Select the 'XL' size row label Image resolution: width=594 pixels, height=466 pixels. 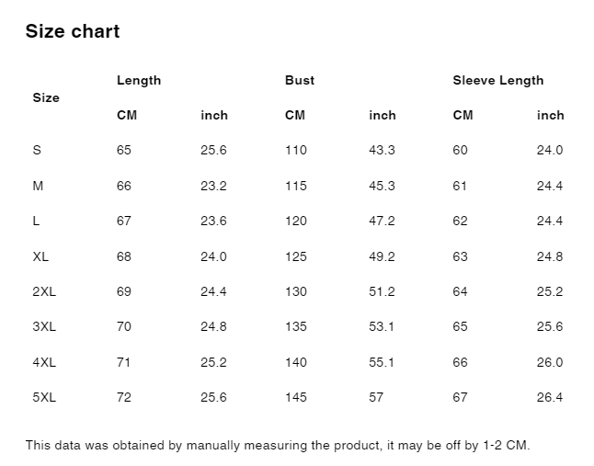40,256
